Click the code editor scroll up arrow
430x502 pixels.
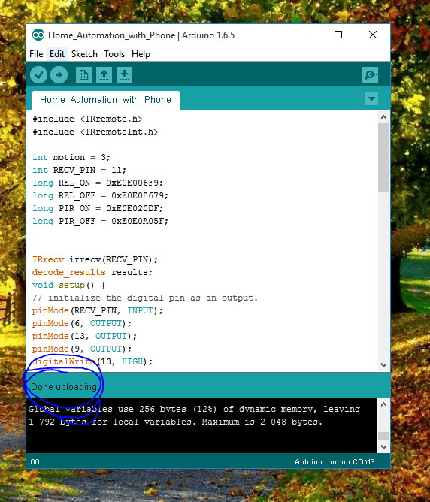tap(383, 117)
